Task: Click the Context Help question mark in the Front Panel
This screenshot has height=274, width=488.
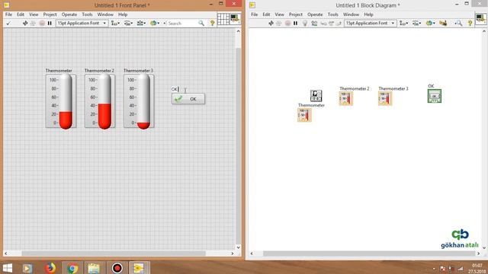Action: pos(212,24)
